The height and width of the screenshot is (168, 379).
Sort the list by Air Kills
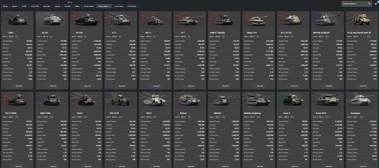24,6
